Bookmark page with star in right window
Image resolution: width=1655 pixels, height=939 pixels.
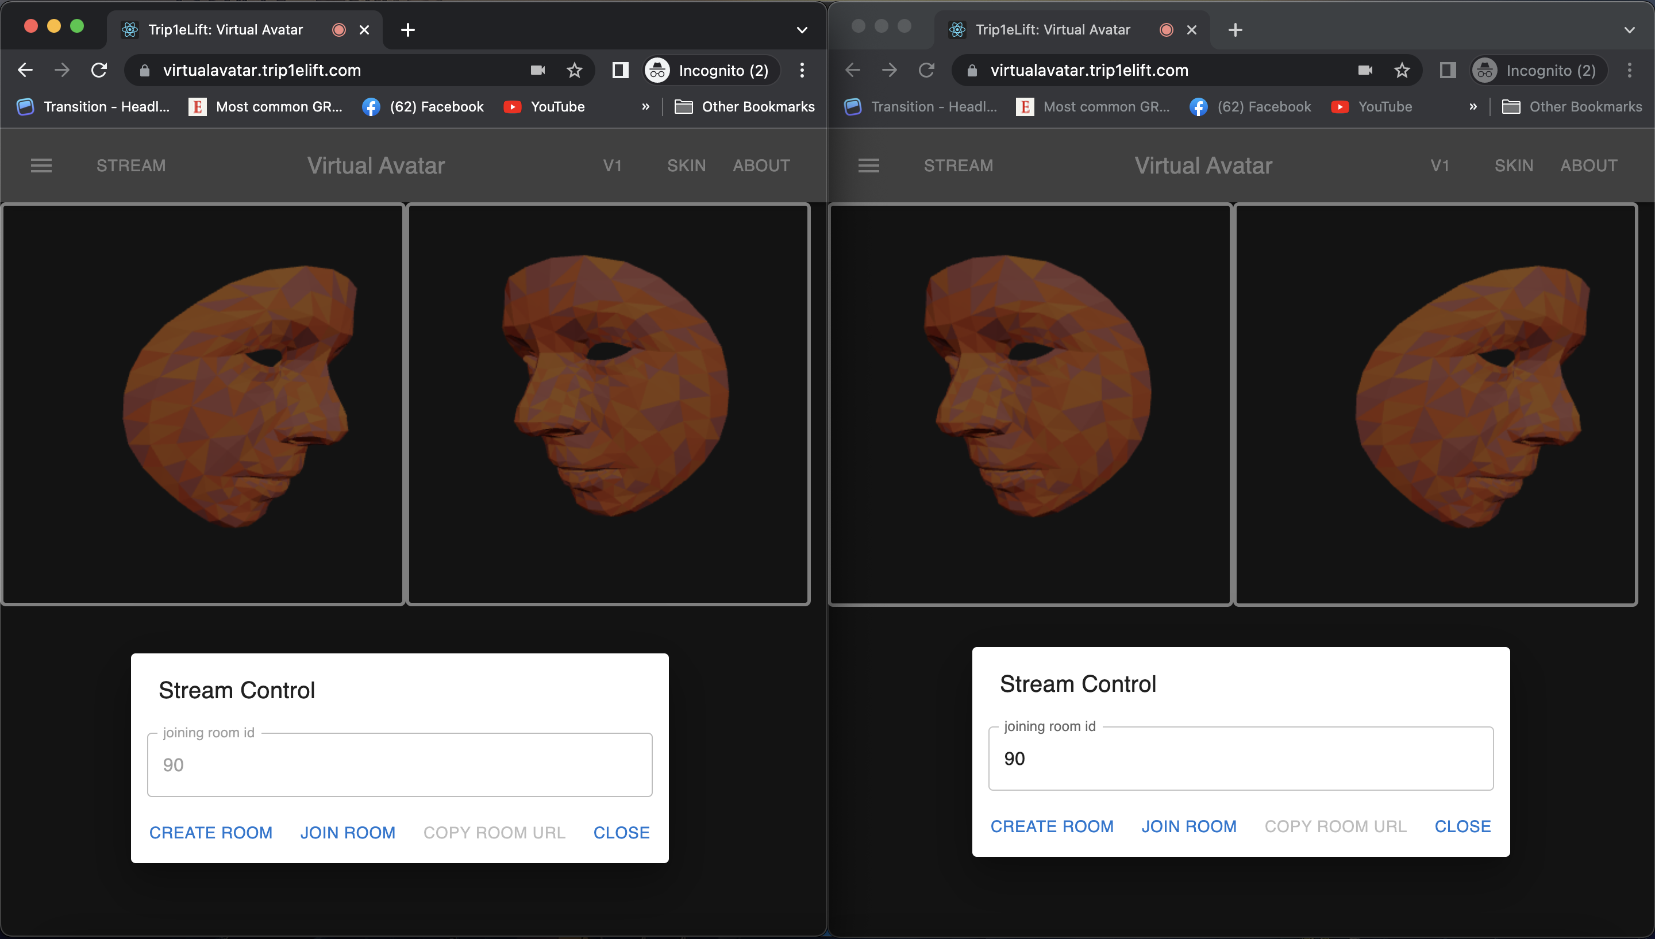tap(1402, 70)
